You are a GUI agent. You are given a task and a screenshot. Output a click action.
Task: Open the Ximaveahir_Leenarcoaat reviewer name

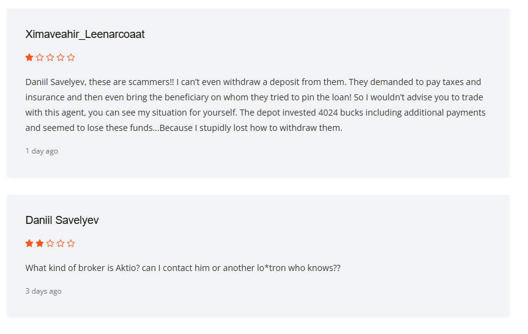(85, 34)
